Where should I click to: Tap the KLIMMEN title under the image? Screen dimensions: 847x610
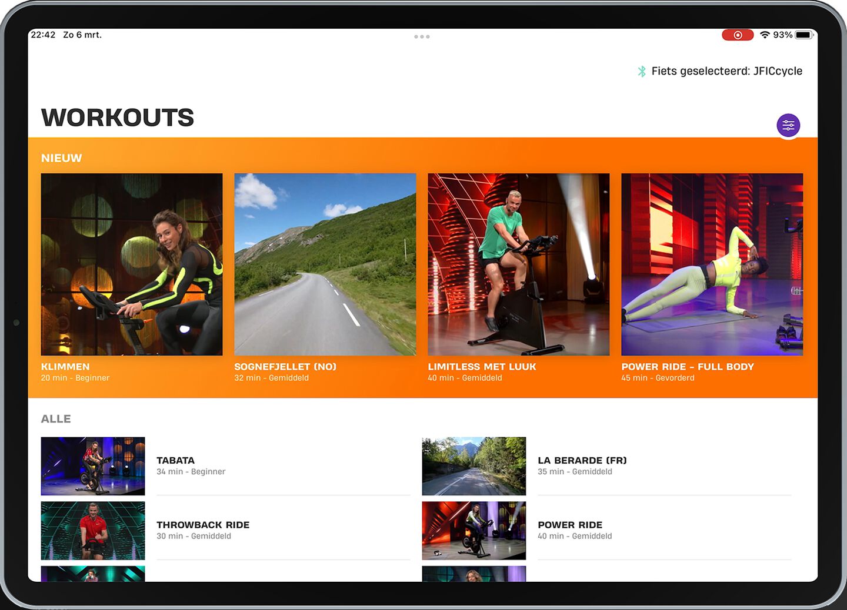click(x=65, y=367)
